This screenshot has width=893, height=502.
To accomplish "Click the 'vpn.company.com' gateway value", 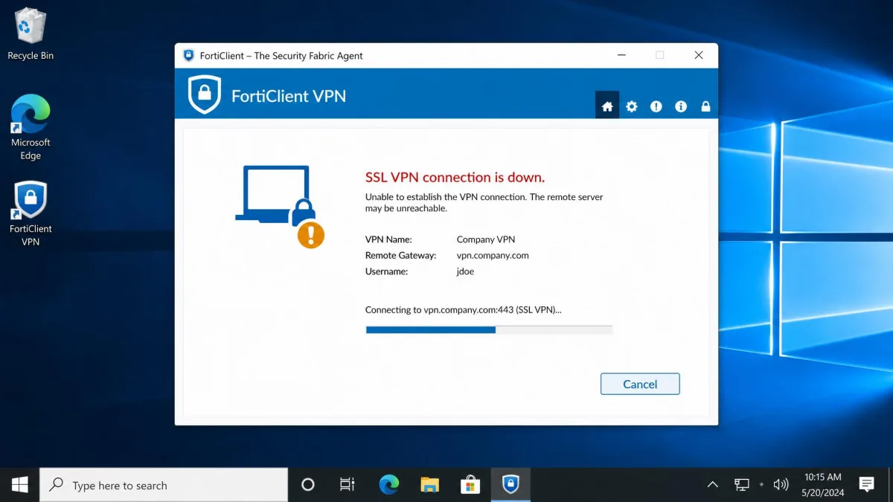I will (493, 256).
